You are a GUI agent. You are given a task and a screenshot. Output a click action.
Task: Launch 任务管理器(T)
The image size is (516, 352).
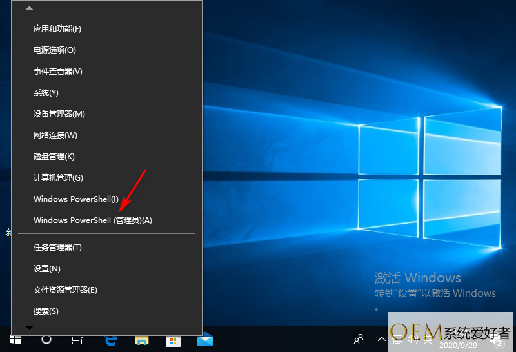[x=58, y=248]
